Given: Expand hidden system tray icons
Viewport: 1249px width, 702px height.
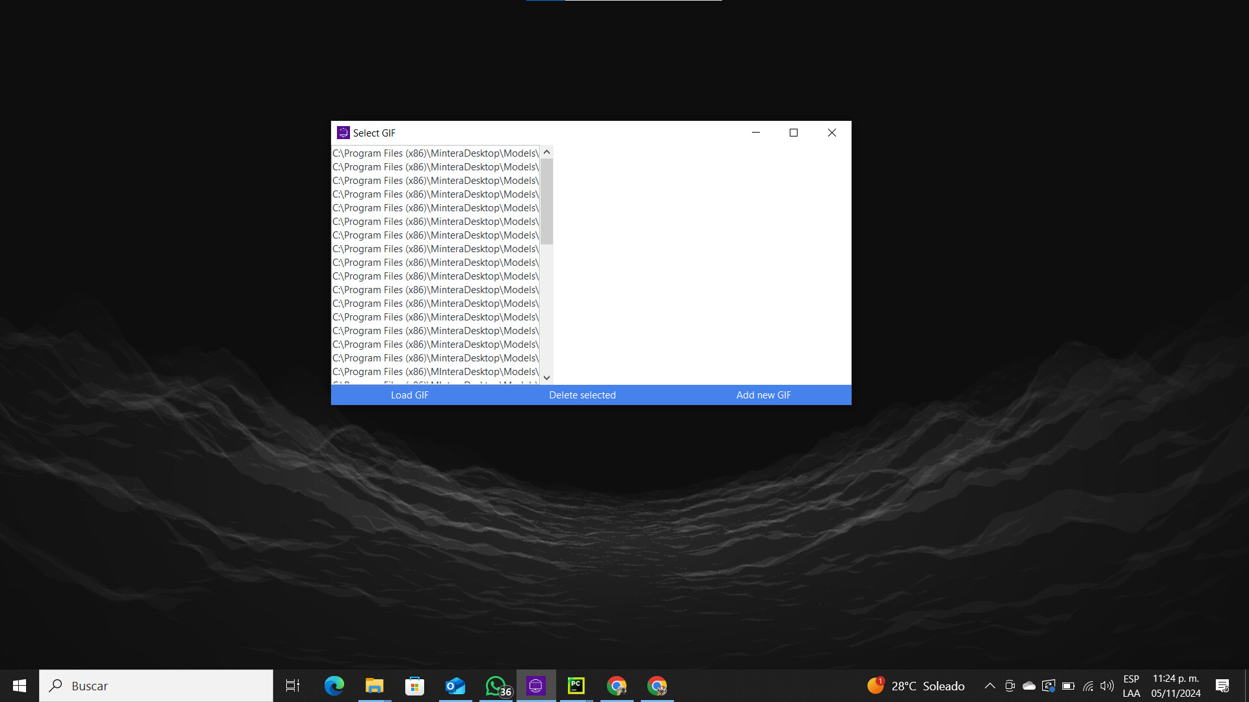Looking at the screenshot, I should click(x=989, y=685).
